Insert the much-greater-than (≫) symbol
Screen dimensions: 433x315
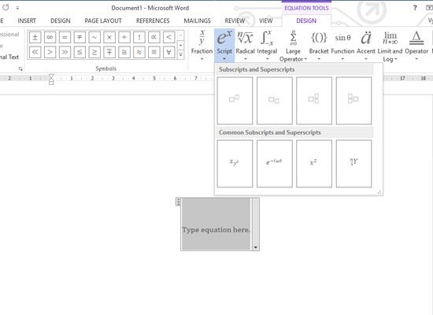tap(65, 52)
